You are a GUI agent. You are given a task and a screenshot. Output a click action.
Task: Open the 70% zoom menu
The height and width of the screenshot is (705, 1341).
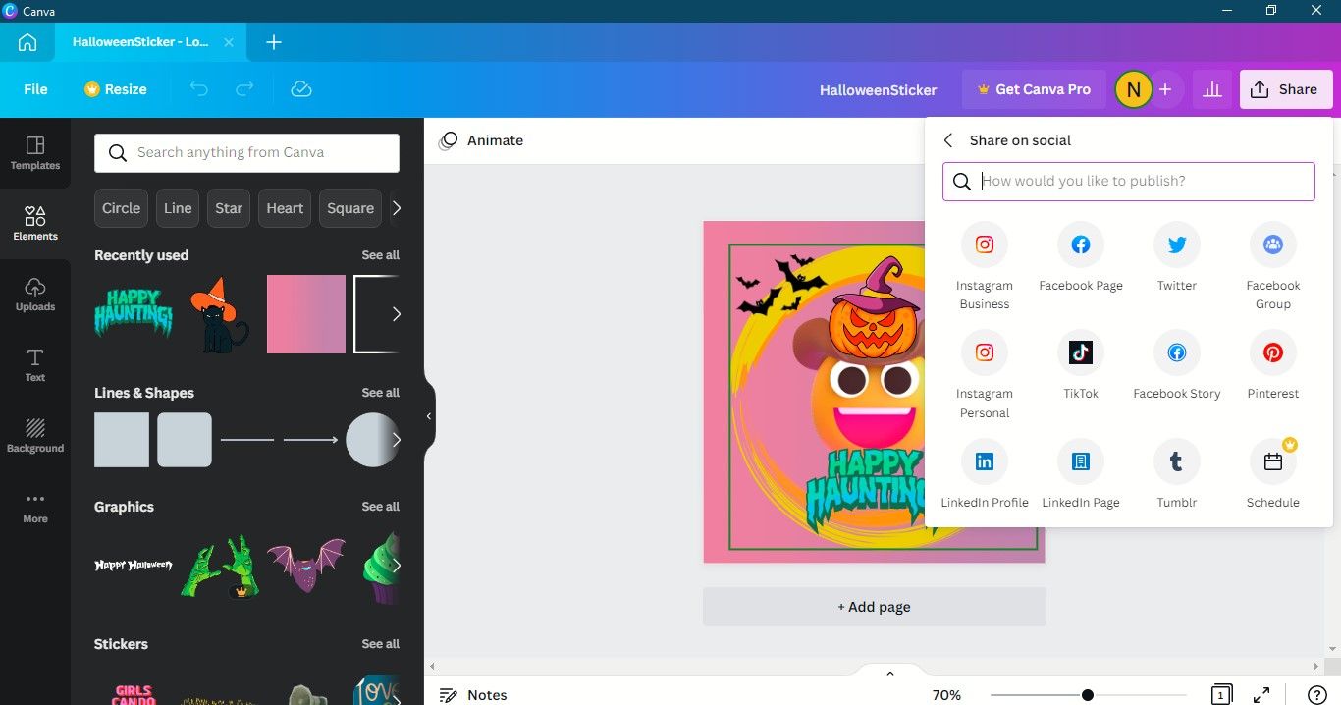(x=946, y=695)
